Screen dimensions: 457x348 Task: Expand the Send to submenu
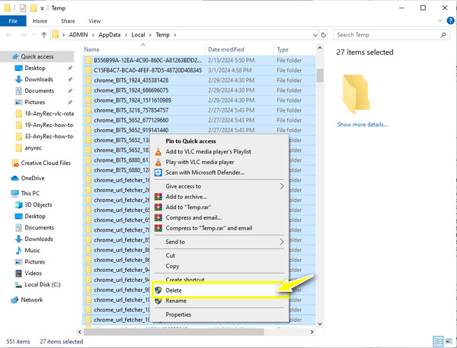pos(282,242)
